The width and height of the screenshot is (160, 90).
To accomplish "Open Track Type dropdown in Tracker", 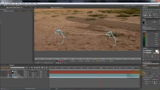I will click(x=154, y=74).
